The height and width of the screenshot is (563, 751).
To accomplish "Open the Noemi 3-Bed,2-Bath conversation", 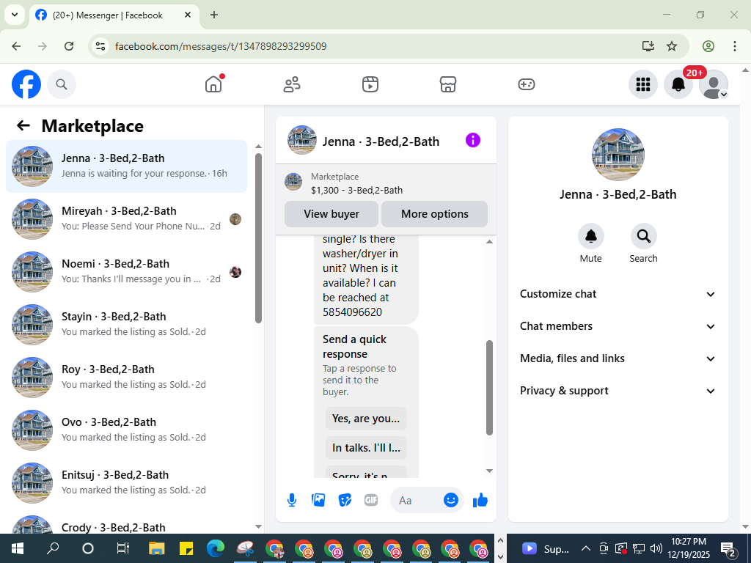I will click(126, 271).
